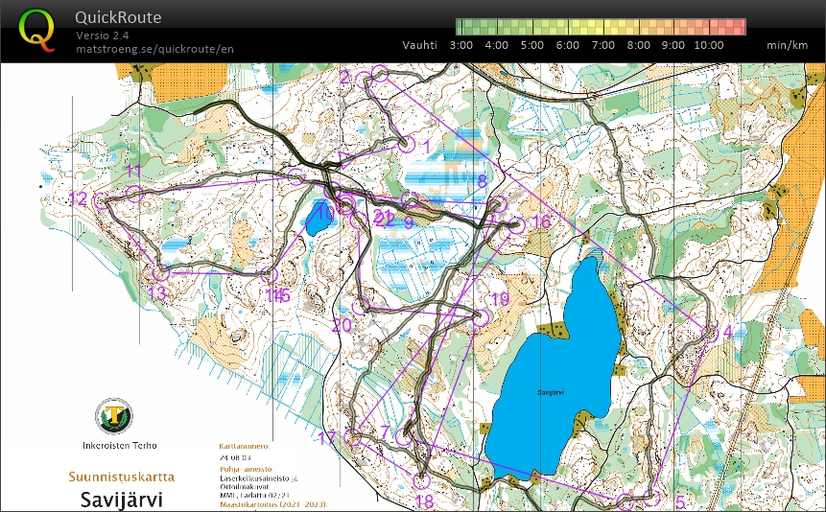Click control circle 18 near the bottom
The width and height of the screenshot is (826, 512).
[x=420, y=480]
